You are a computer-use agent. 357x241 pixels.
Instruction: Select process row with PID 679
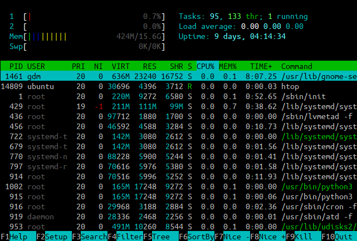click(x=178, y=146)
